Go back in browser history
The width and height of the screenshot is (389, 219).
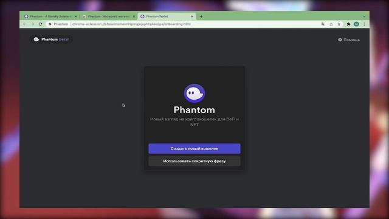[24, 24]
